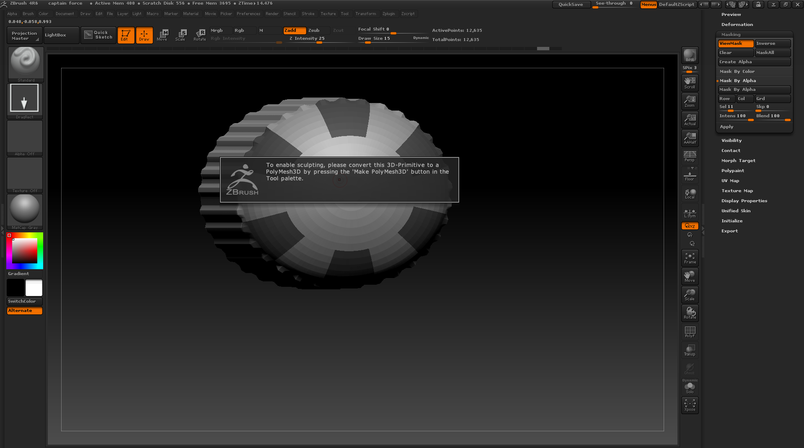The image size is (804, 448).
Task: Select the Zoom canvas tool
Action: [x=690, y=101]
